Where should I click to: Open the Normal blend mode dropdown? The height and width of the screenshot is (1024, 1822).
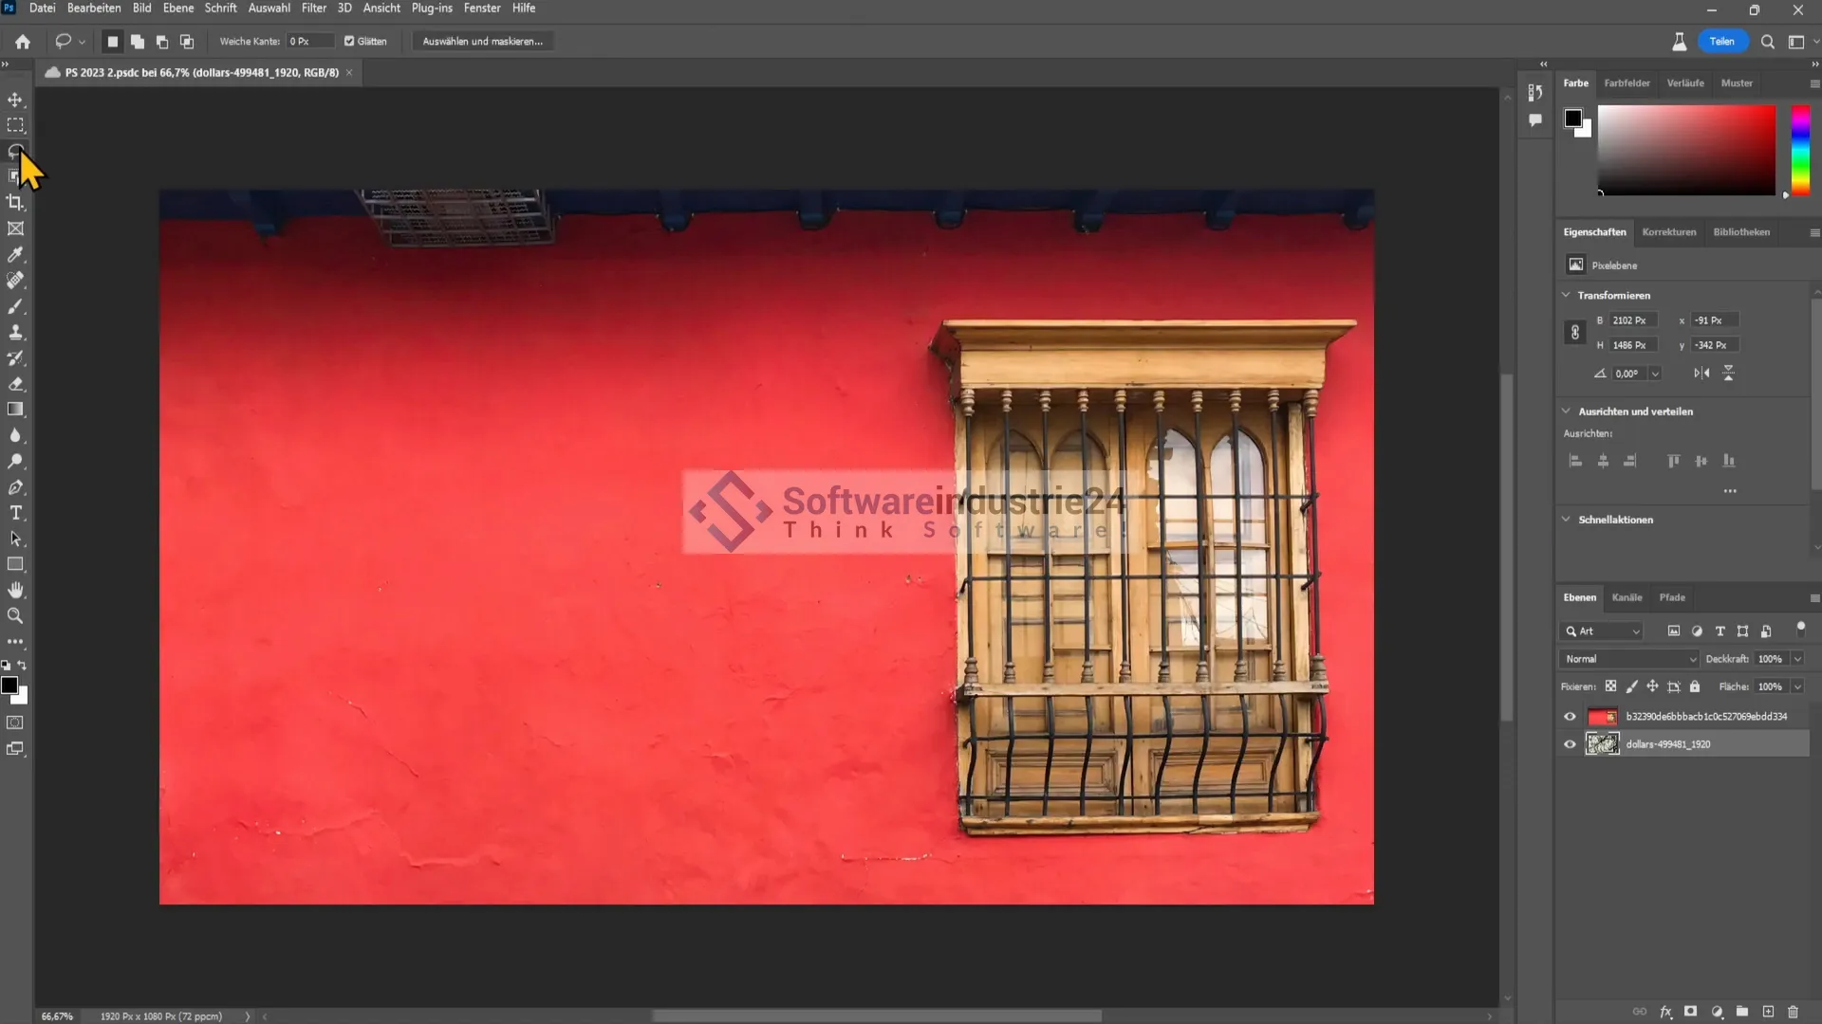tap(1629, 659)
